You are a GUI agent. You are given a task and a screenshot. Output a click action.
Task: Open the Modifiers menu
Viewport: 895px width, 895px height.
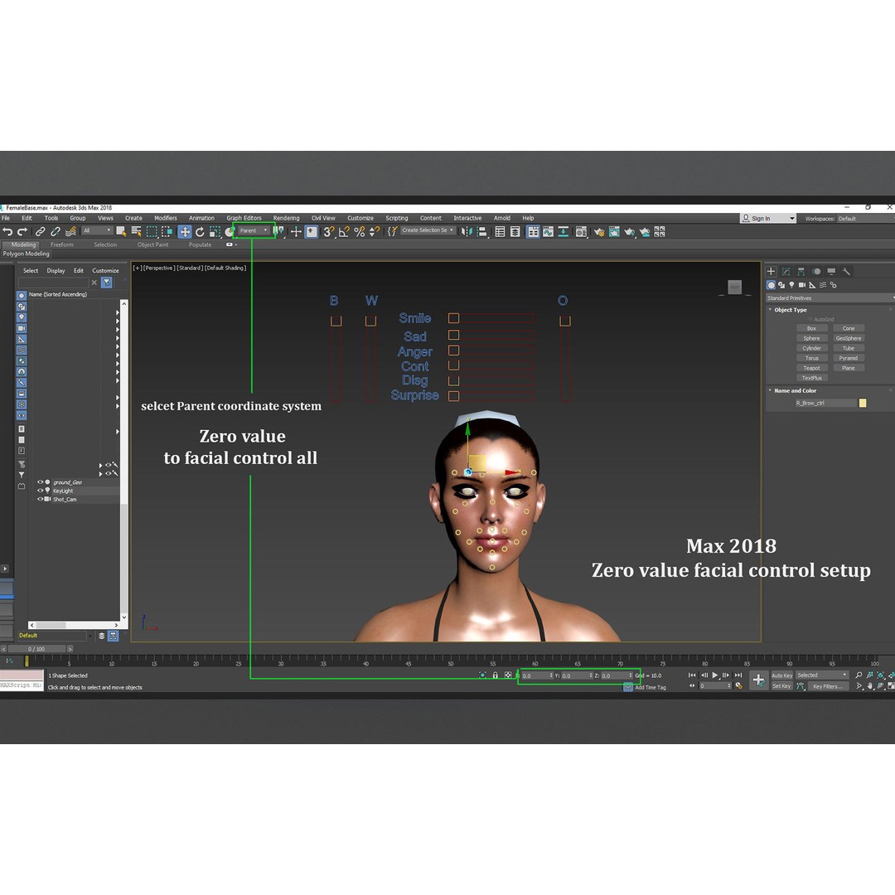[x=166, y=218]
